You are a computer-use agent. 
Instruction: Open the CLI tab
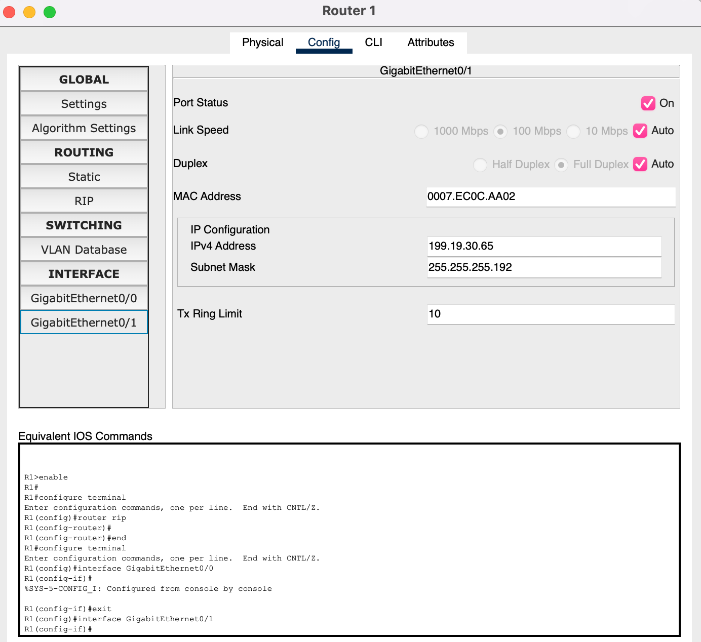pyautogui.click(x=373, y=43)
